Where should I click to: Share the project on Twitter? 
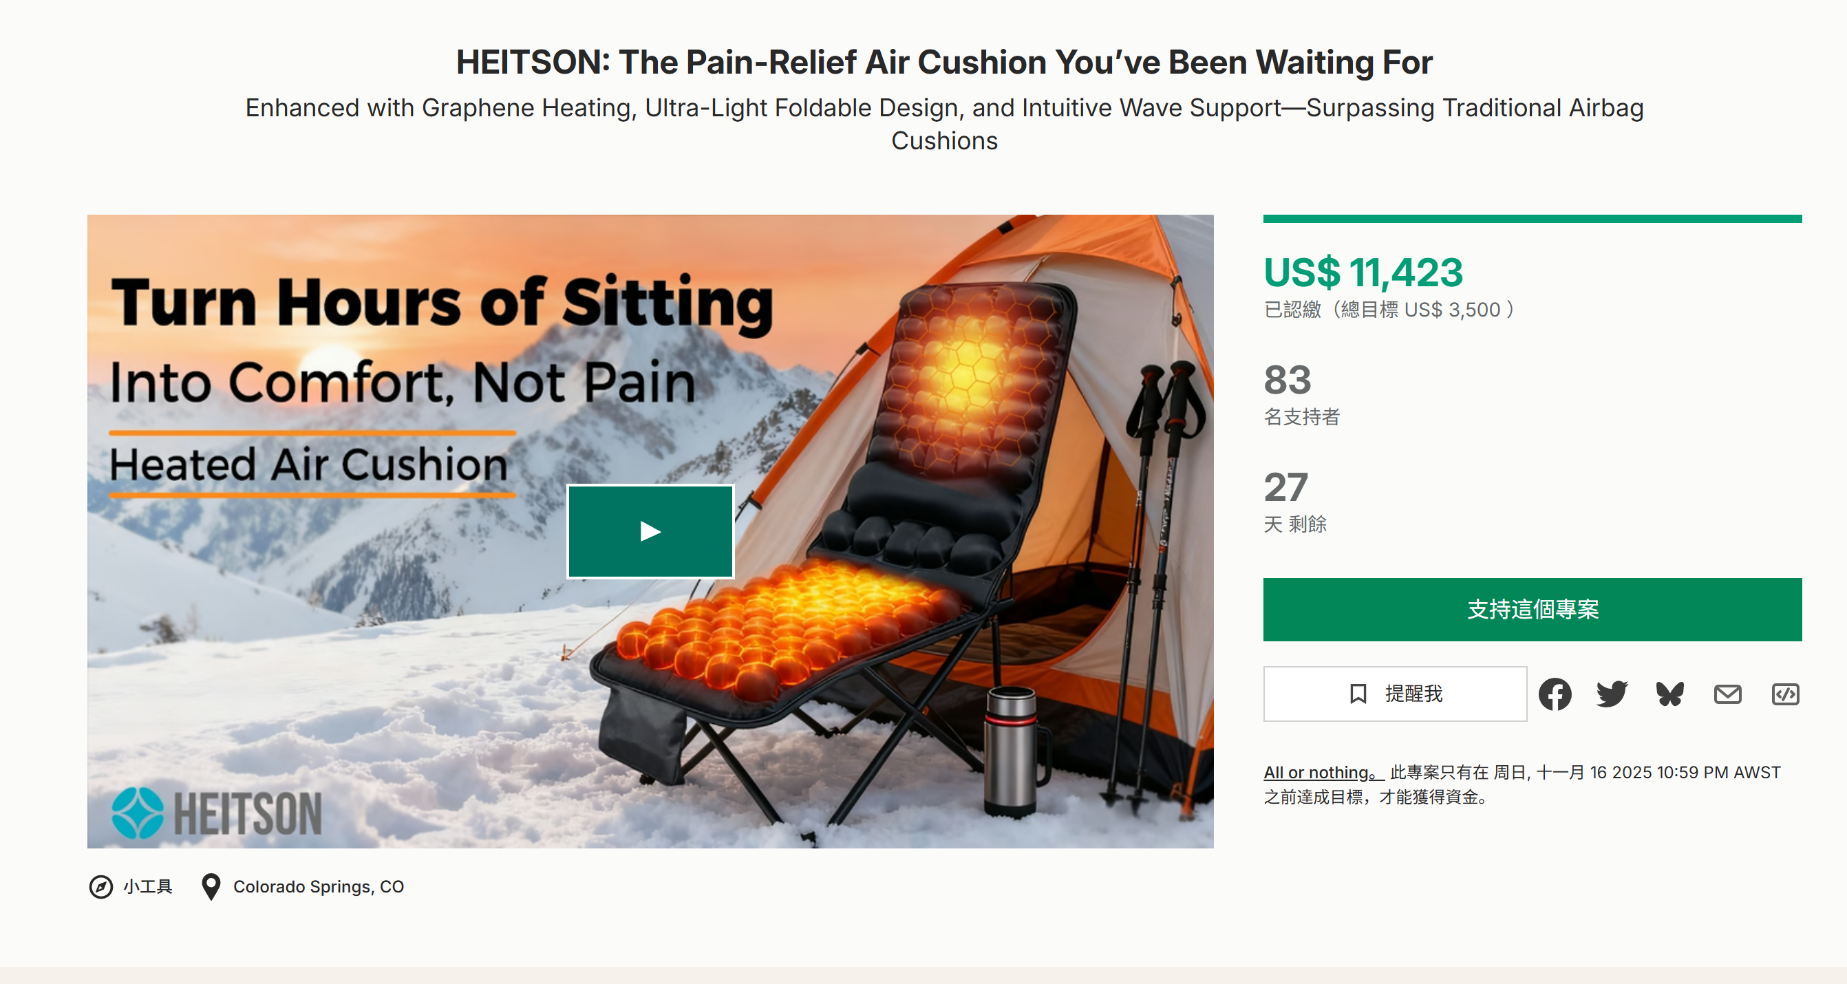(1612, 694)
